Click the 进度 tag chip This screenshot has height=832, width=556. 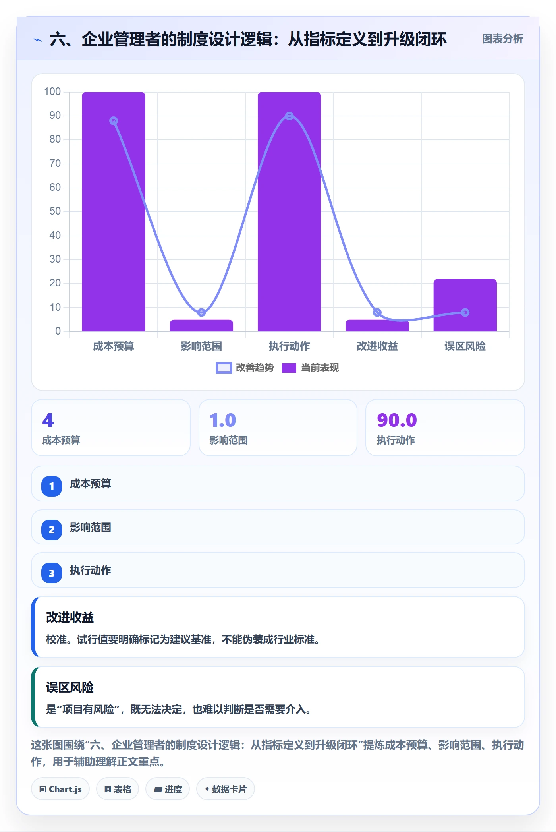click(168, 789)
